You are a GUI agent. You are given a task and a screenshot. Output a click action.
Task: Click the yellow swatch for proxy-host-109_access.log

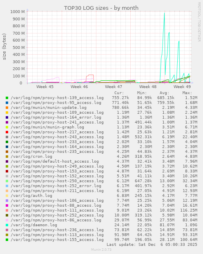tap(7, 113)
